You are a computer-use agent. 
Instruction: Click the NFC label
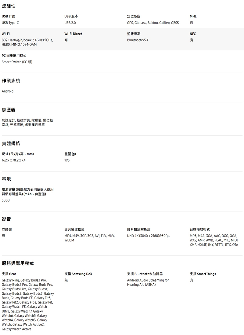pyautogui.click(x=193, y=34)
